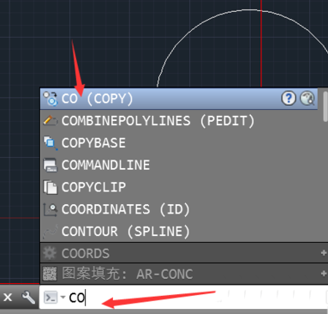The width and height of the screenshot is (328, 314).
Task: Open recent commands dropdown arrow
Action: pyautogui.click(x=63, y=297)
